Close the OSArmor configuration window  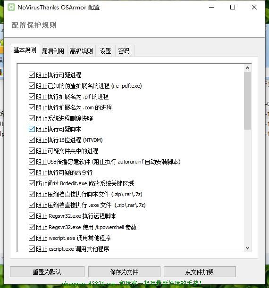(254, 8)
